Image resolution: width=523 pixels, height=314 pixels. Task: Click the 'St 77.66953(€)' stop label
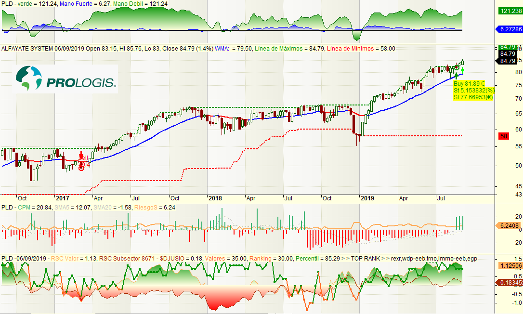click(x=473, y=97)
